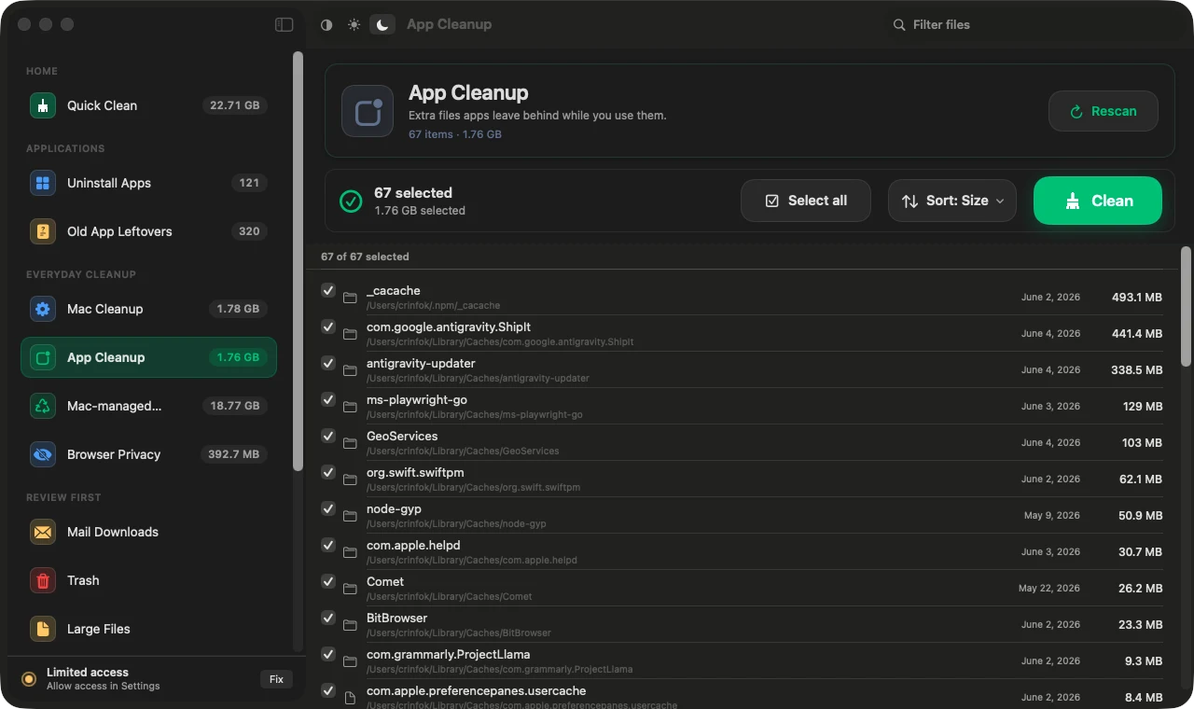Click the file icon for com.apple.preferencepanes.usercache

pyautogui.click(x=350, y=698)
